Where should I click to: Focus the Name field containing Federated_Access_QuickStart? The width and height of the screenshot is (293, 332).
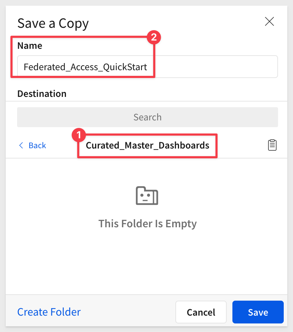pos(147,67)
